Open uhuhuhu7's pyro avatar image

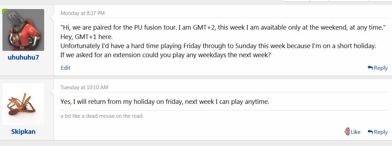(23, 30)
